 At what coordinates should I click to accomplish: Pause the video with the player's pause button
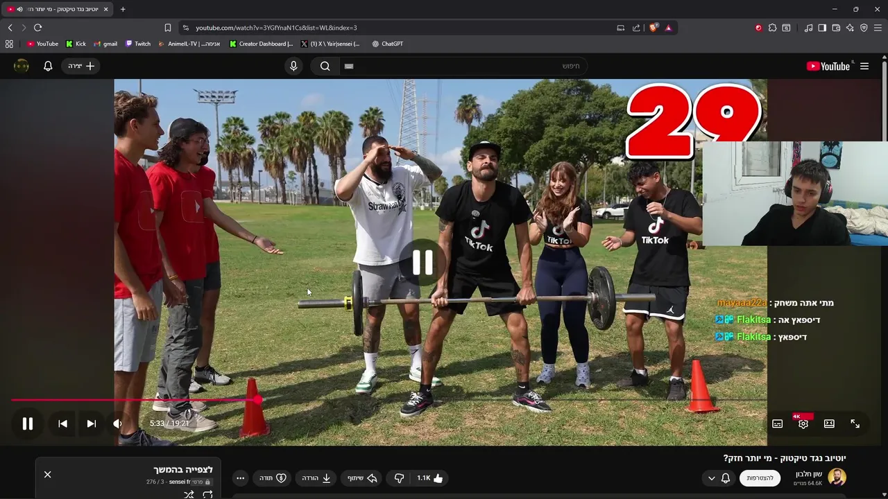pyautogui.click(x=28, y=423)
